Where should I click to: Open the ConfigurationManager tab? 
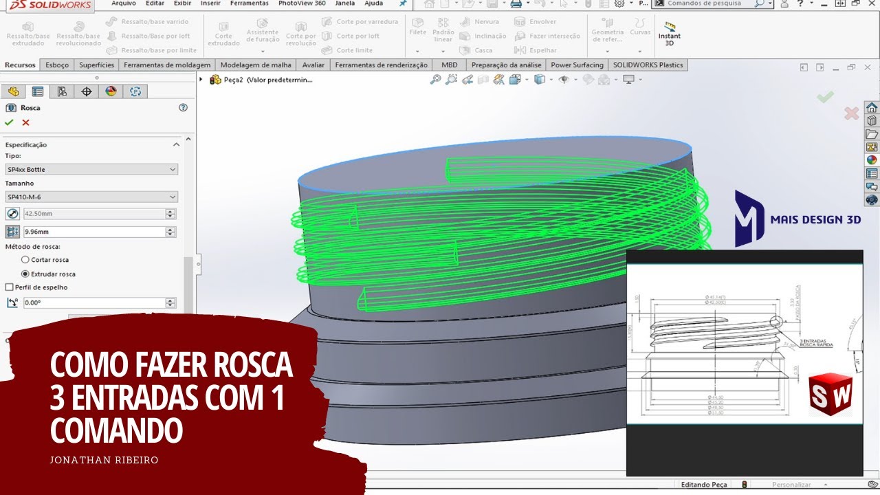tap(62, 91)
